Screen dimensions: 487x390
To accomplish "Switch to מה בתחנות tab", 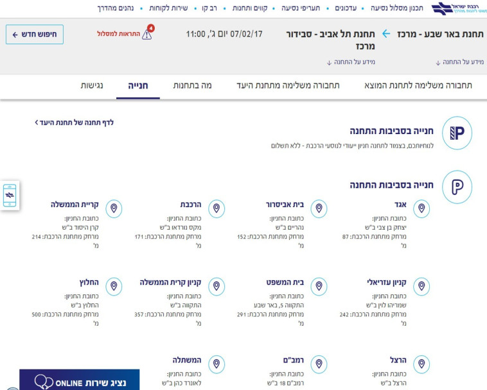I will (192, 85).
